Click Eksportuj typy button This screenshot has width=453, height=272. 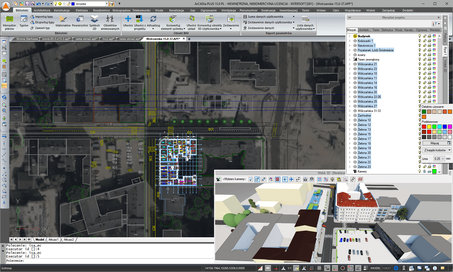(42, 22)
